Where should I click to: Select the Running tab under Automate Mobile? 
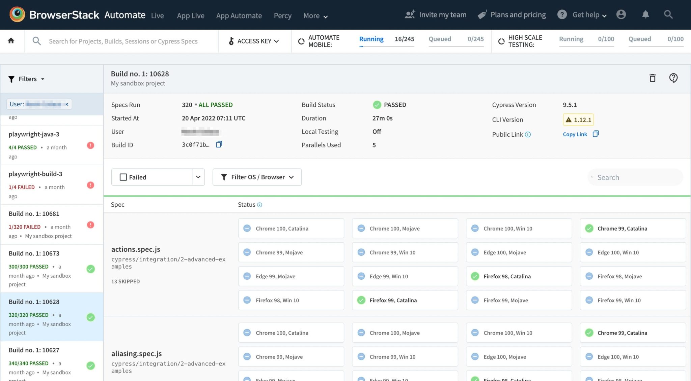[x=371, y=39]
